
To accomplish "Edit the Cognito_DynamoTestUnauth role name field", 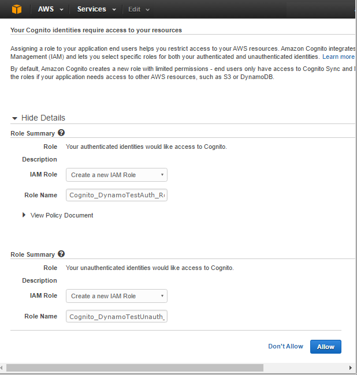I will coord(117,316).
